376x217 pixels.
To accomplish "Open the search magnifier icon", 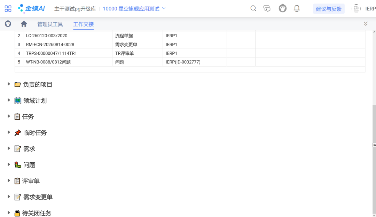I will tap(253, 9).
